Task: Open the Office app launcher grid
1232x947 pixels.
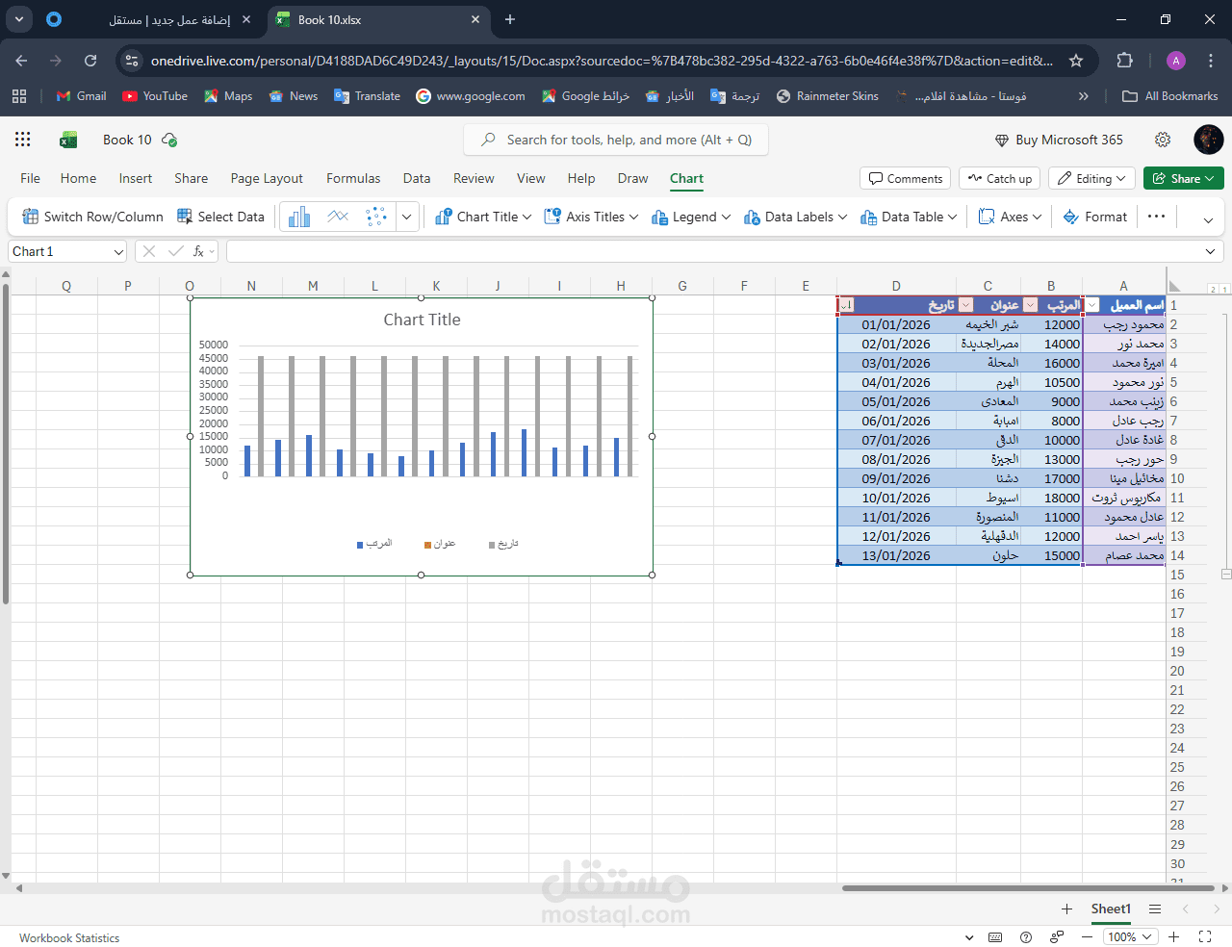Action: pyautogui.click(x=23, y=140)
